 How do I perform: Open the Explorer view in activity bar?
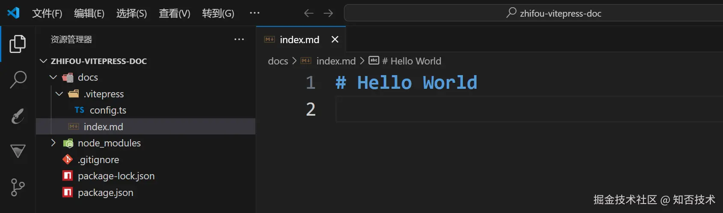[18, 44]
